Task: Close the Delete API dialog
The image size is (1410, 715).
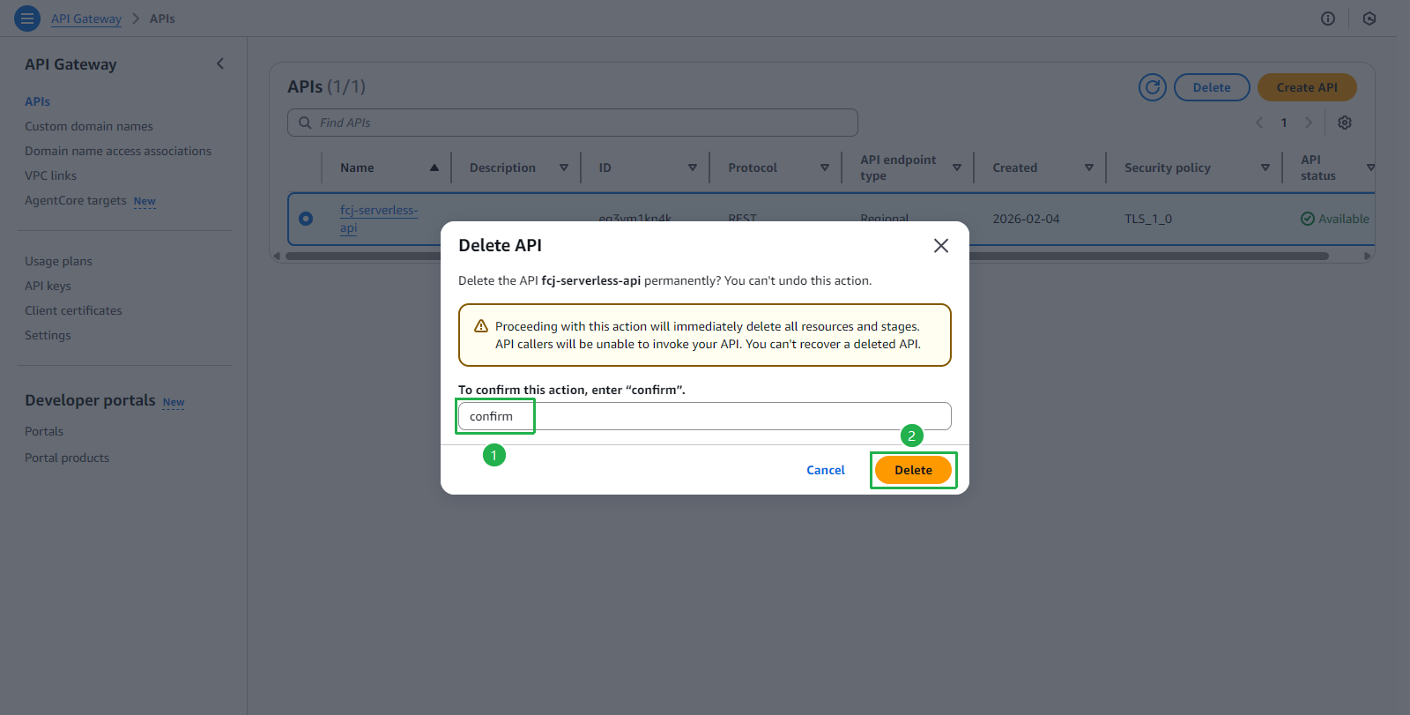Action: pos(941,246)
